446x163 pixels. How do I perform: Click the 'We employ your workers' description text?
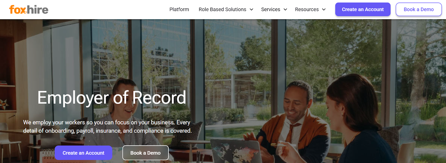(107, 126)
